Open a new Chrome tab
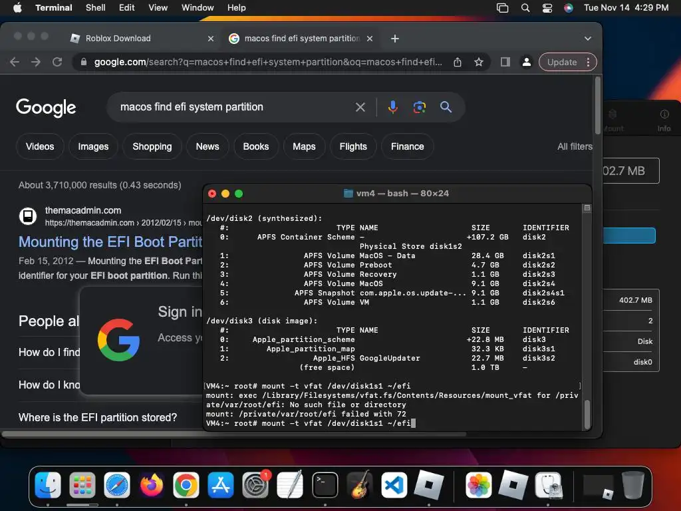 click(x=395, y=38)
